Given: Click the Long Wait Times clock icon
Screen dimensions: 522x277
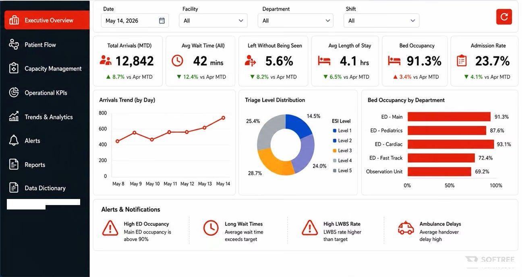Looking at the screenshot, I should pos(211,228).
